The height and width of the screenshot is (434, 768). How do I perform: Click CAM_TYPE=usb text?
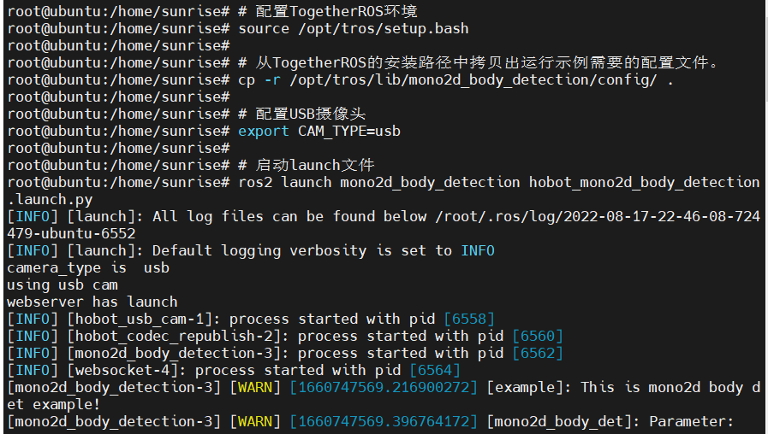pyautogui.click(x=349, y=132)
